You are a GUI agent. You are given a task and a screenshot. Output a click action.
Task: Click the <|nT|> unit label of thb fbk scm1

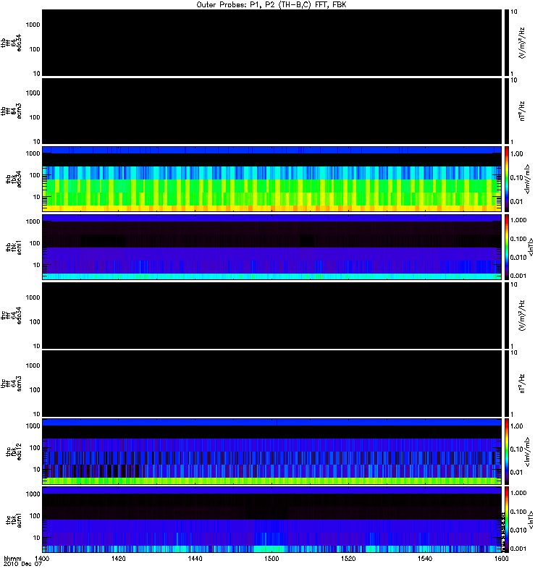(x=531, y=248)
